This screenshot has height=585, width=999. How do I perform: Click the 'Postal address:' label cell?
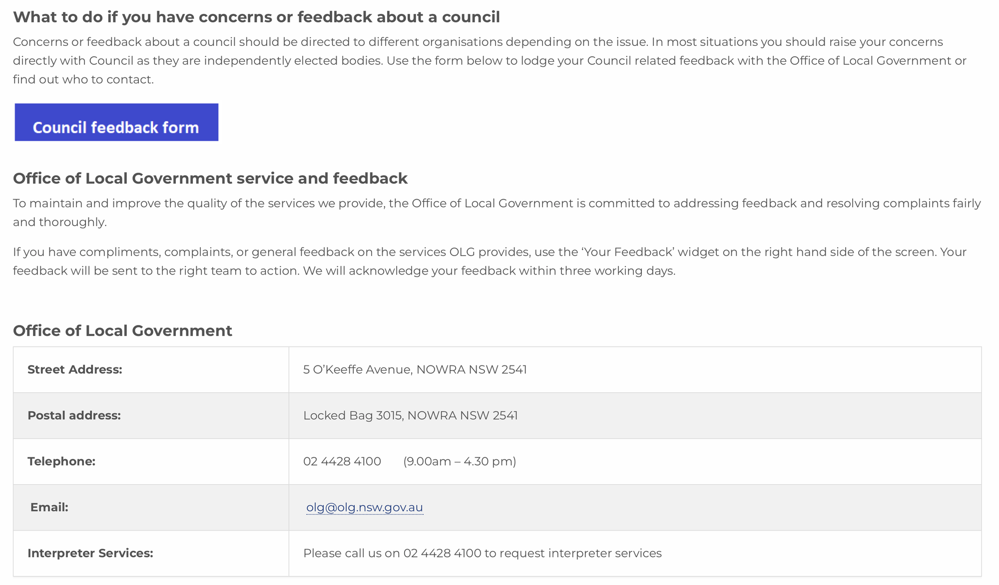pos(74,415)
